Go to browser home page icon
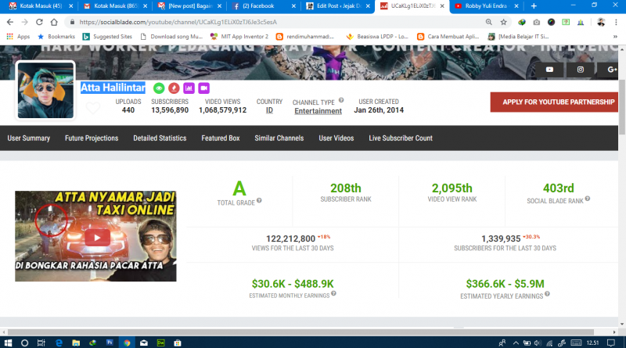The width and height of the screenshot is (626, 348). pos(54,22)
